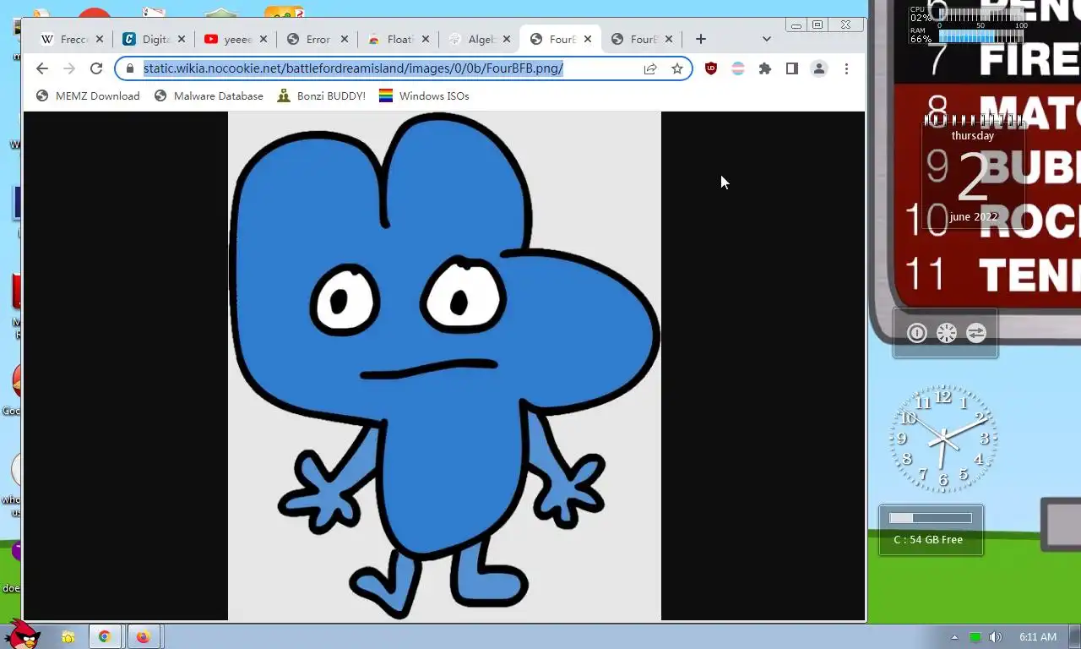Open the Extensions puzzle menu
This screenshot has width=1081, height=649.
[x=765, y=68]
